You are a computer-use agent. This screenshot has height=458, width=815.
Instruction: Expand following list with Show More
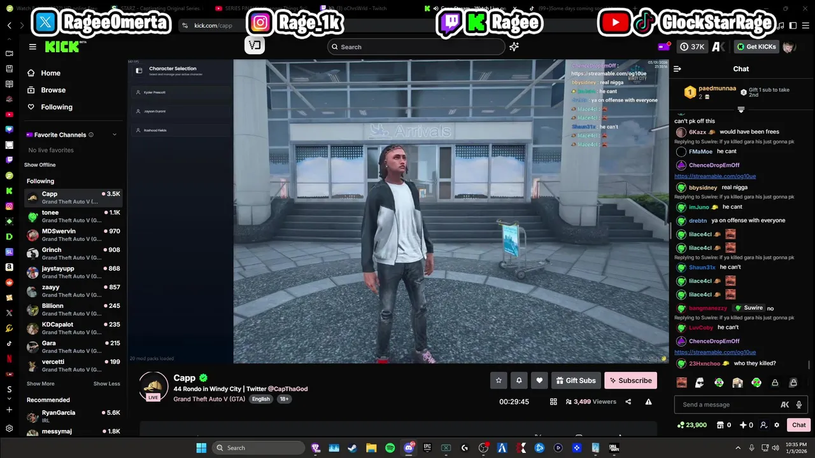coord(40,384)
